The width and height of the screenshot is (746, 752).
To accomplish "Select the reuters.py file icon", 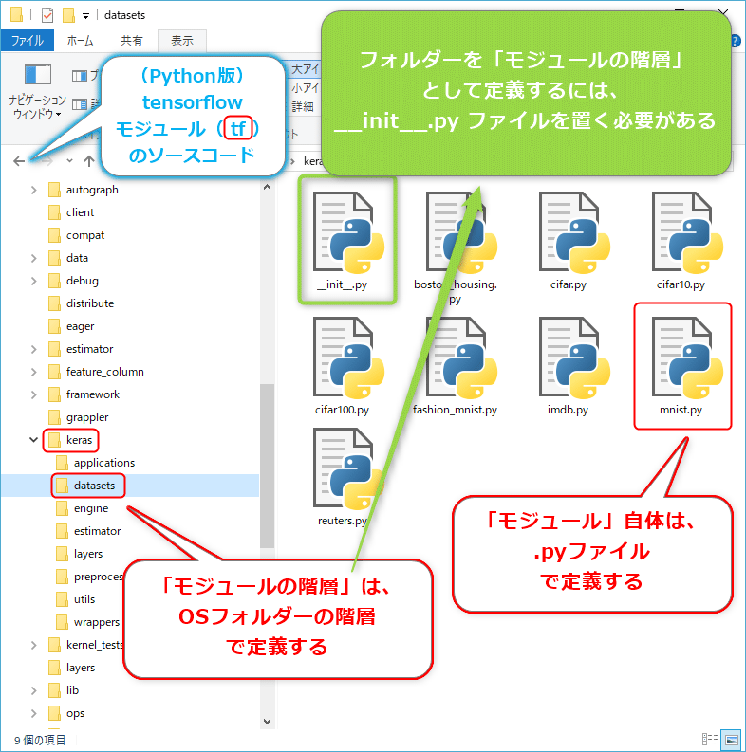I will tap(348, 468).
